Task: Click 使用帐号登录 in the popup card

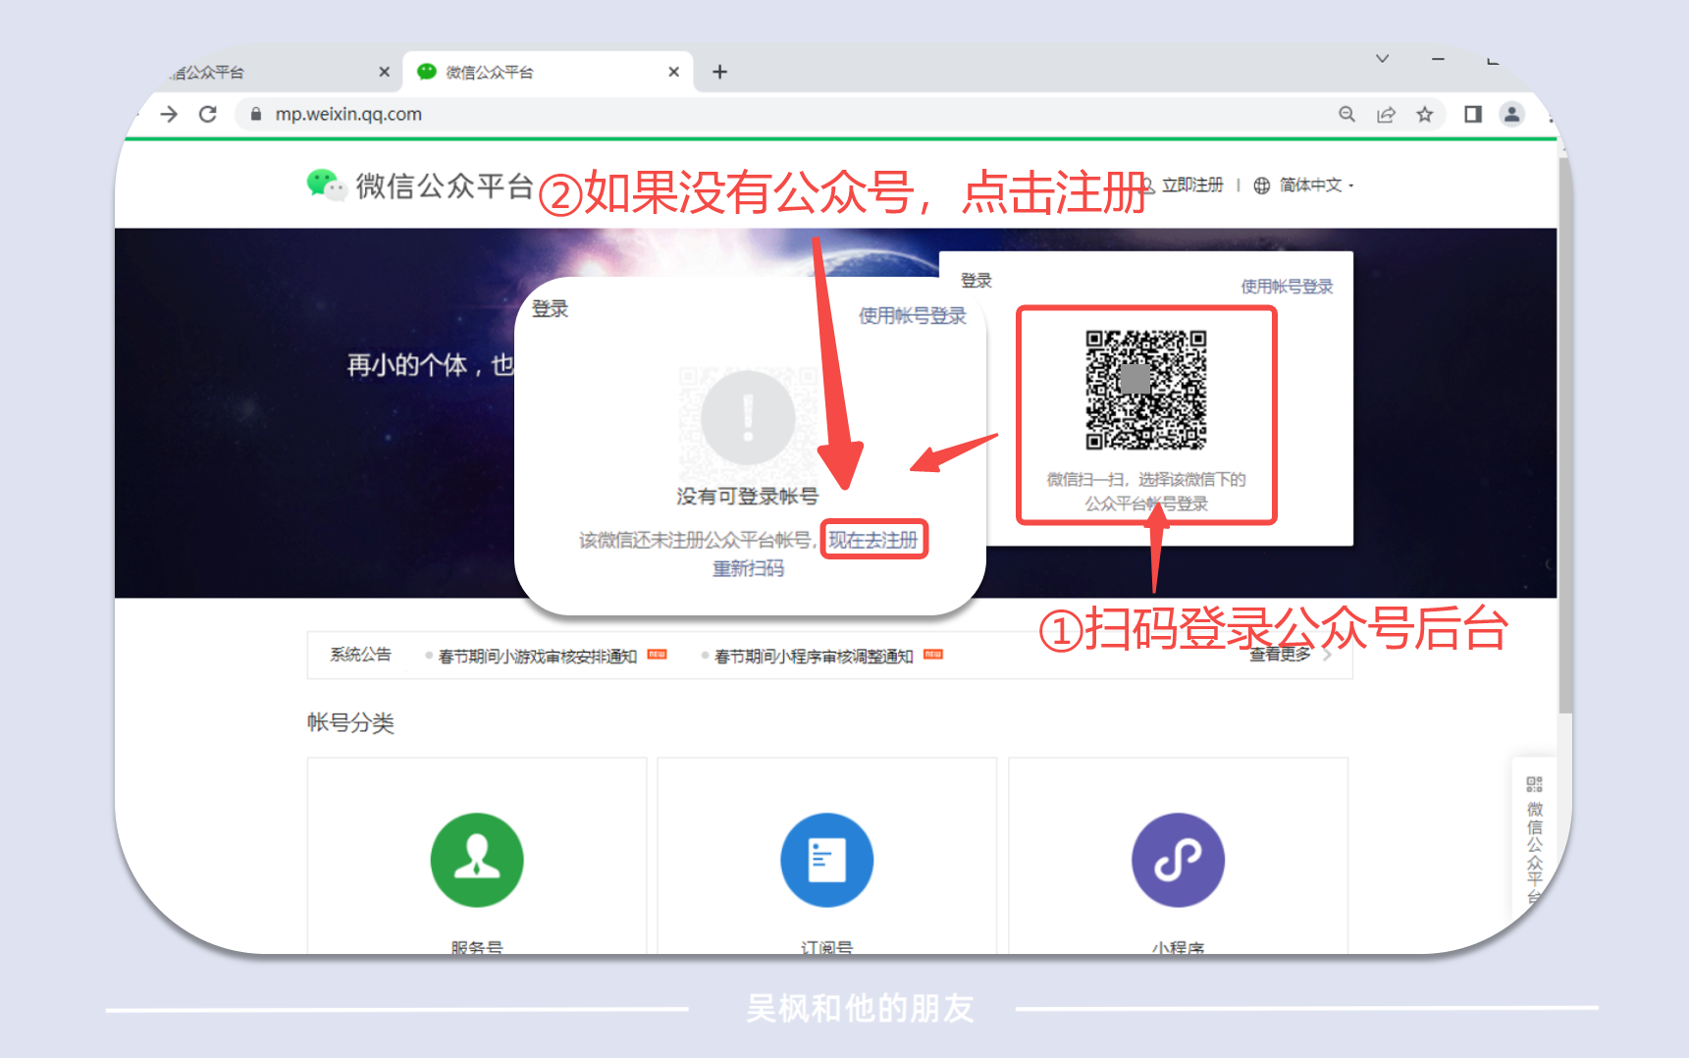Action: coord(912,315)
